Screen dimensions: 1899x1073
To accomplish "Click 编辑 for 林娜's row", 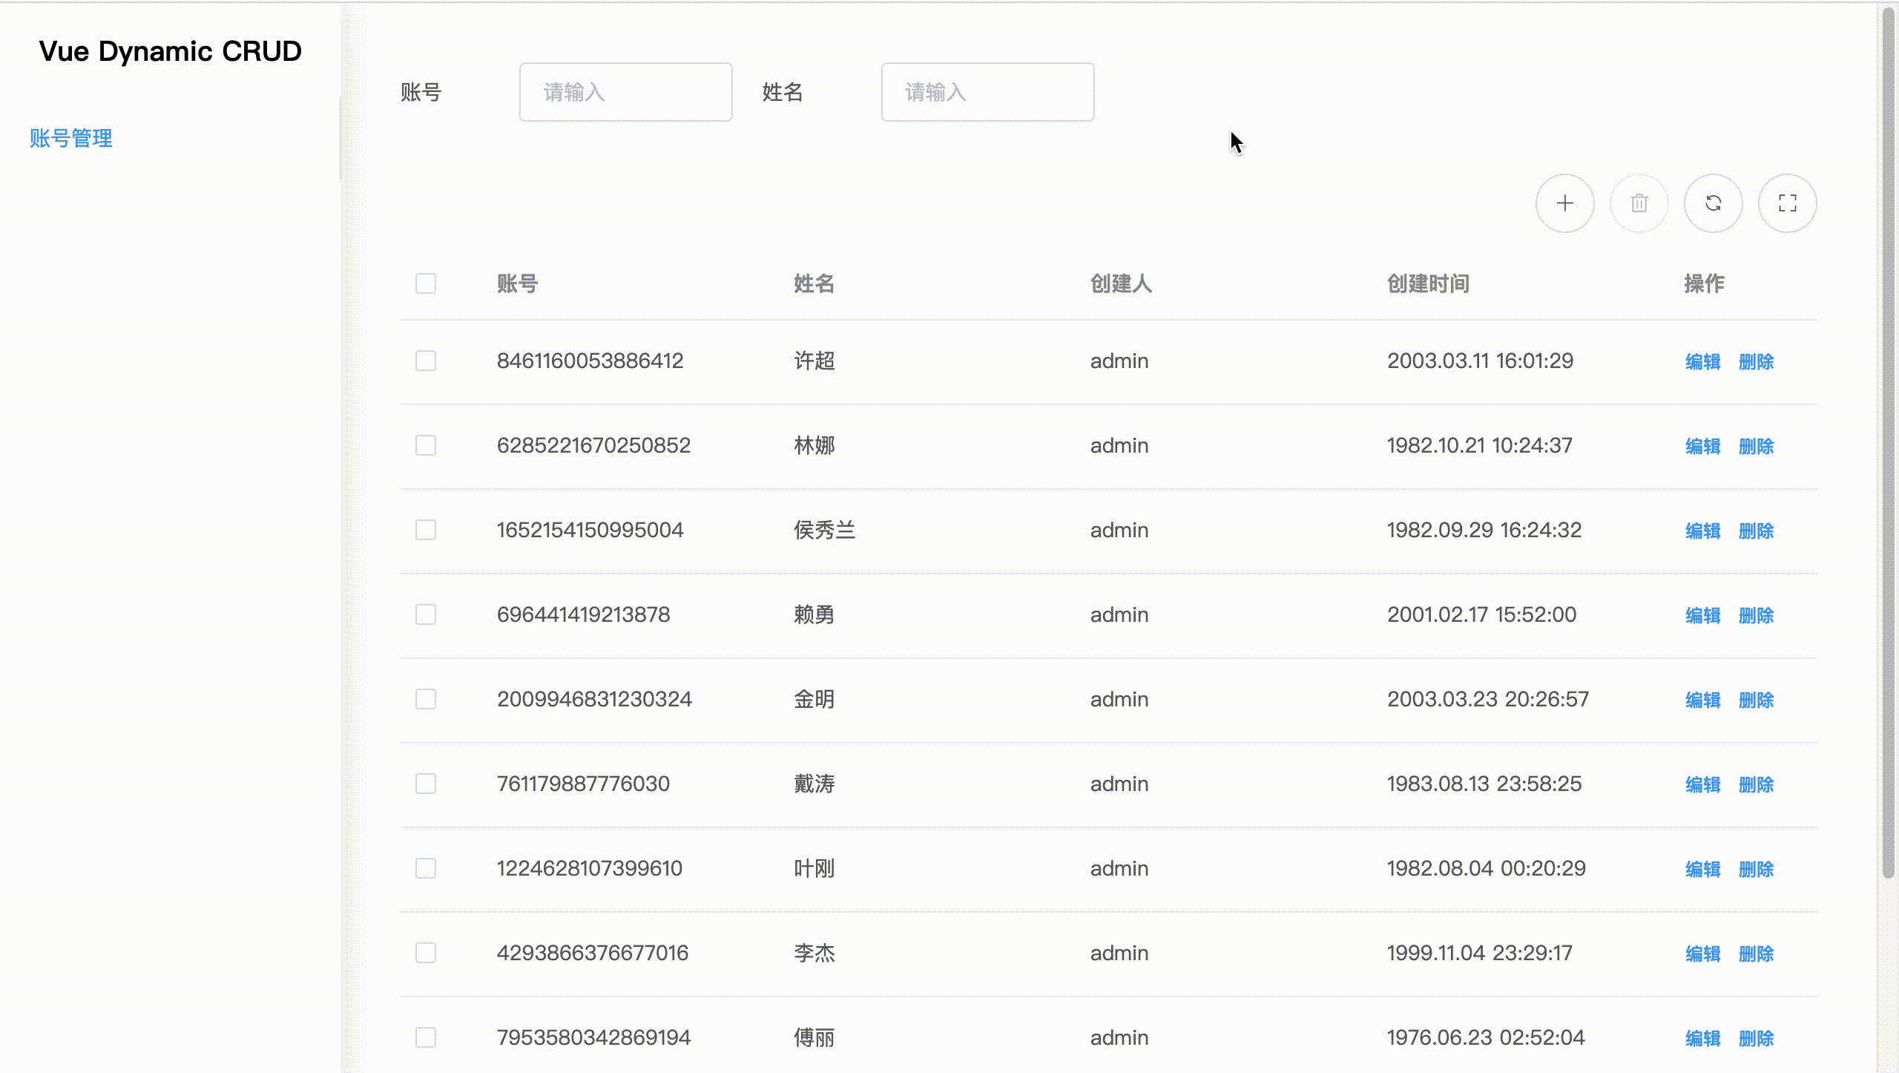I will pos(1702,446).
